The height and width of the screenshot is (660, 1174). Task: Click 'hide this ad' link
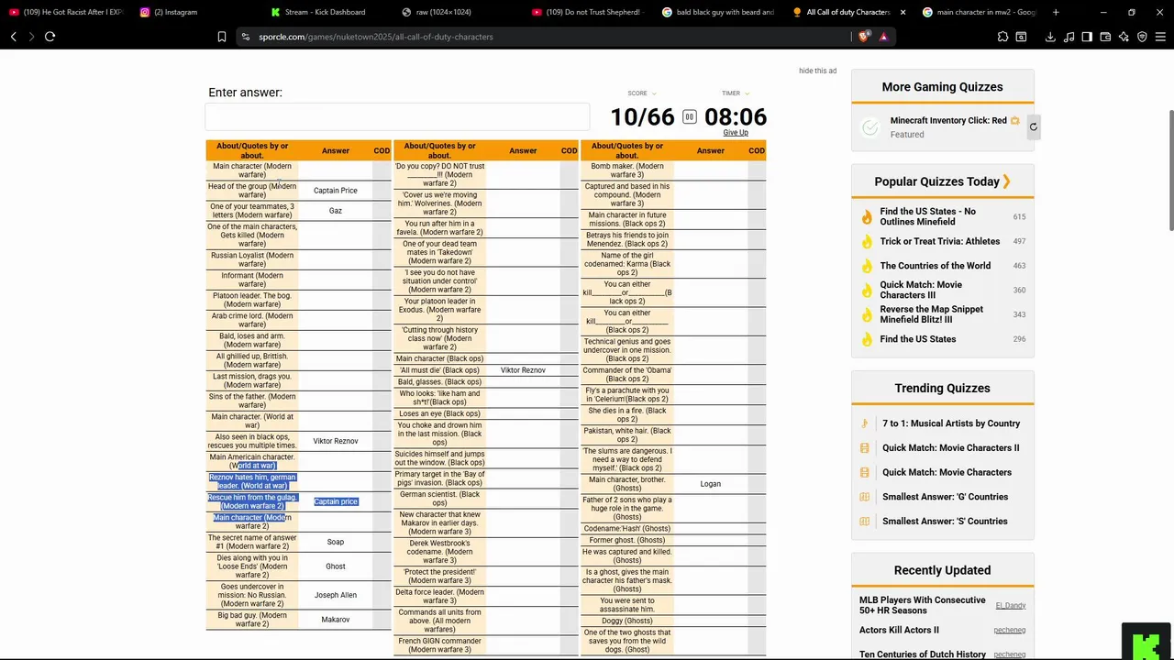817,71
